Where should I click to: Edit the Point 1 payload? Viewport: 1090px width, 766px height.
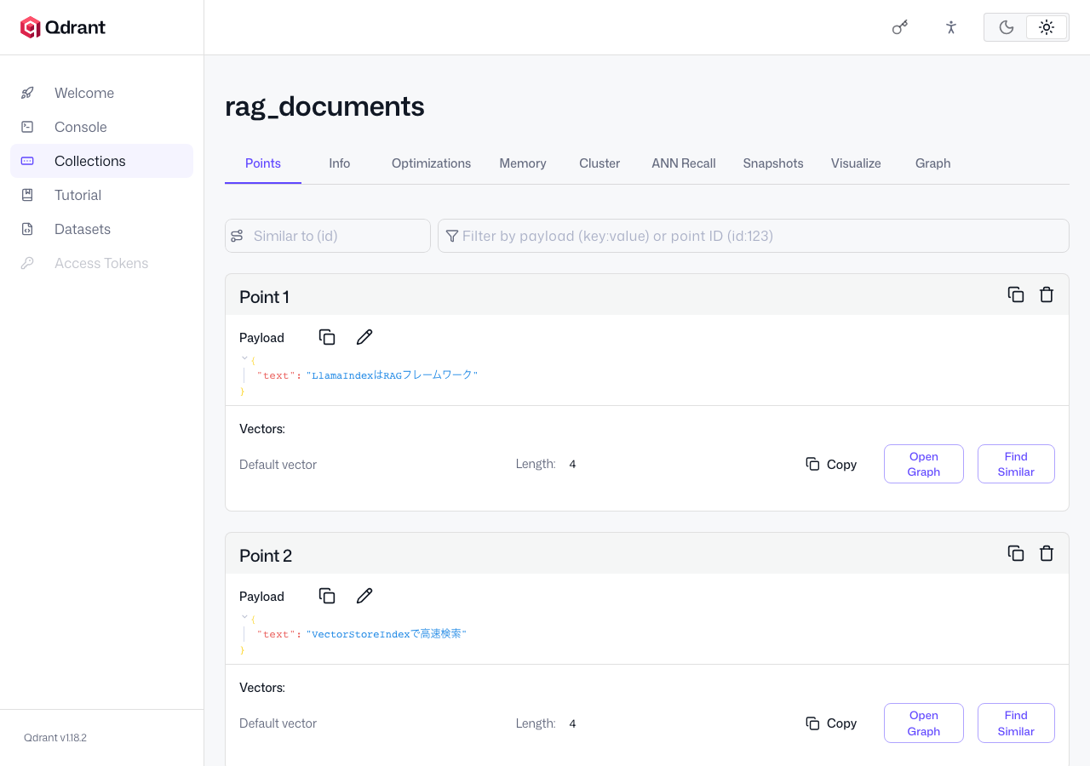click(364, 337)
